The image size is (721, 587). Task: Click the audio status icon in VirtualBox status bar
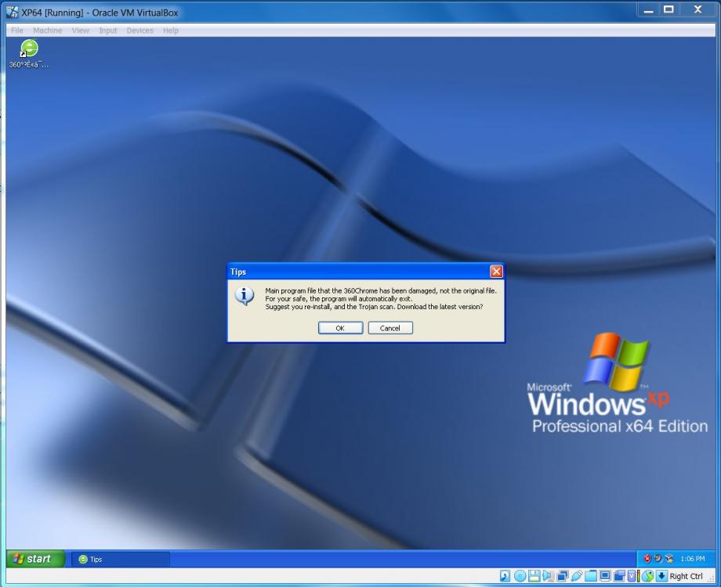coord(548,574)
